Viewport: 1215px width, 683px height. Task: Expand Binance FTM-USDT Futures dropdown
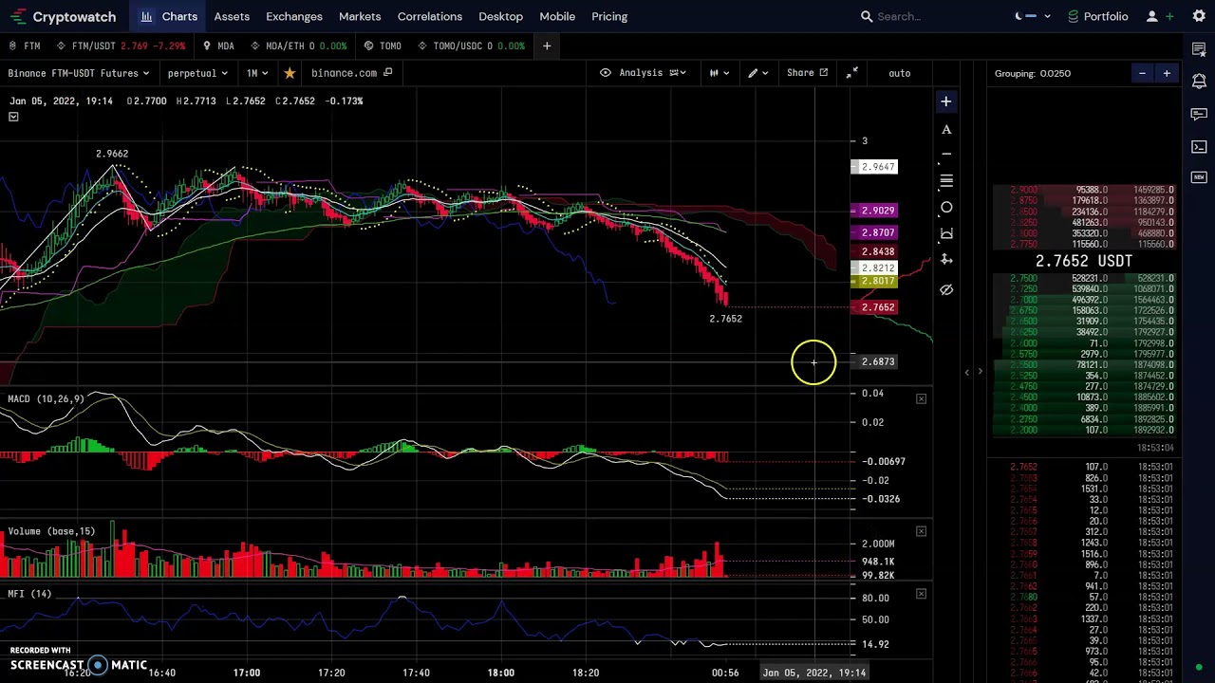click(x=79, y=73)
